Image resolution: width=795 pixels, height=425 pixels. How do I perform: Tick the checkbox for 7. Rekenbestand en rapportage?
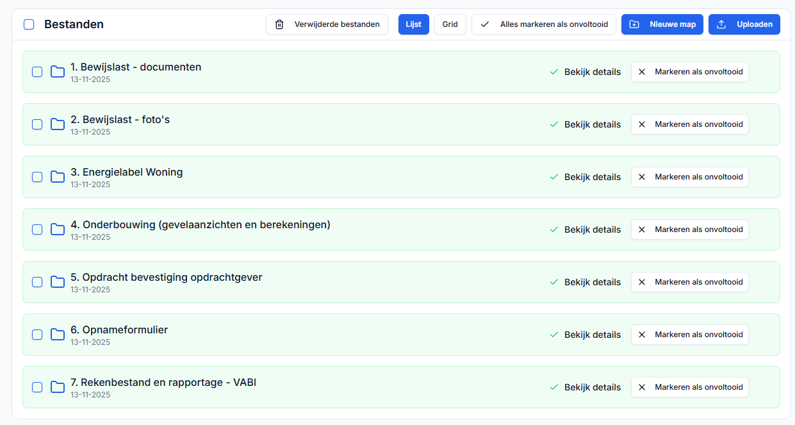pyautogui.click(x=37, y=387)
